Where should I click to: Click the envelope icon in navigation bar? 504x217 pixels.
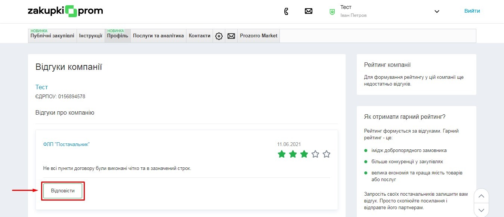pyautogui.click(x=231, y=36)
